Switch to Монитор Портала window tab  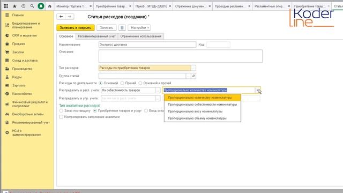click(x=71, y=6)
